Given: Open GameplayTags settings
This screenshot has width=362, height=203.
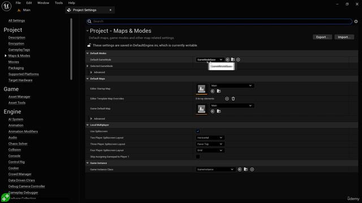Looking at the screenshot, I should tap(19, 50).
